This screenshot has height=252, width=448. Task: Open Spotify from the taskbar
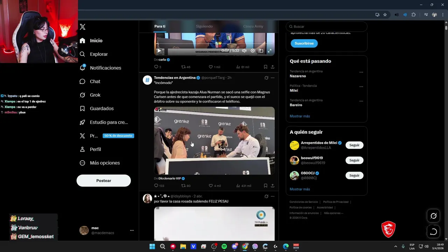[x=224, y=246]
